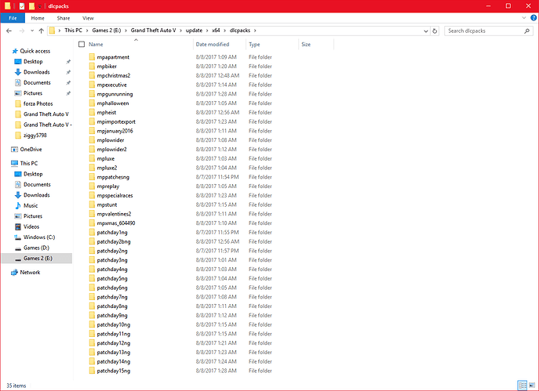Image resolution: width=539 pixels, height=391 pixels.
Task: Click the x64 breadcrumb segment
Action: (216, 31)
